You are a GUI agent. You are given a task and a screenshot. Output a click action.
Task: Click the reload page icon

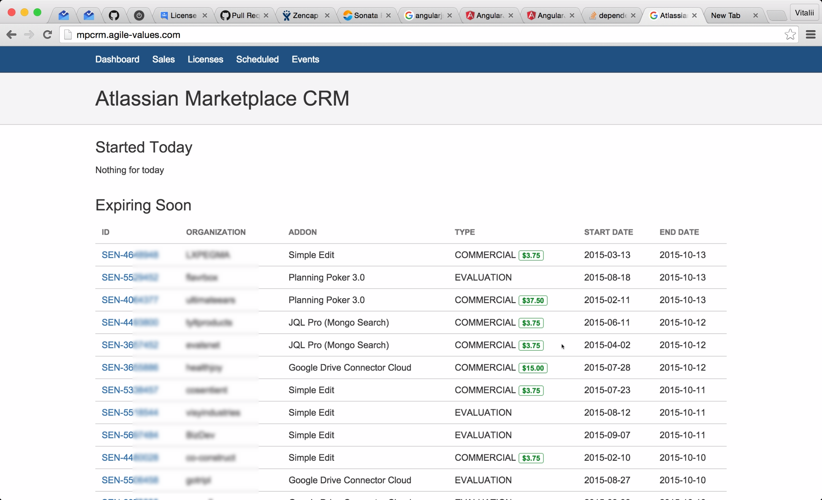47,34
